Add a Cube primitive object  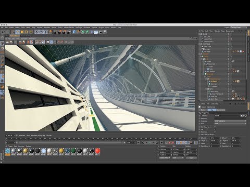[x=74, y=32]
